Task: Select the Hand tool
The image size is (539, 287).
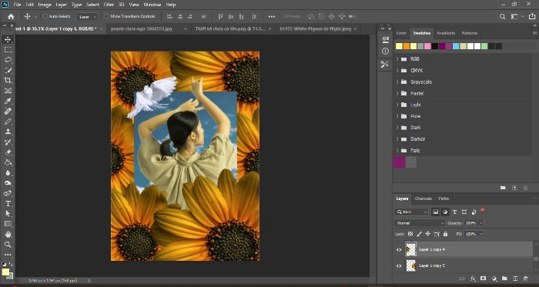Action: pyautogui.click(x=8, y=234)
